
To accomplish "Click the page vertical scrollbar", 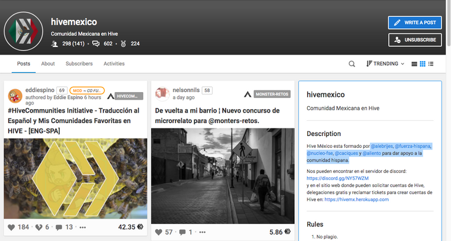I will 449,23.
